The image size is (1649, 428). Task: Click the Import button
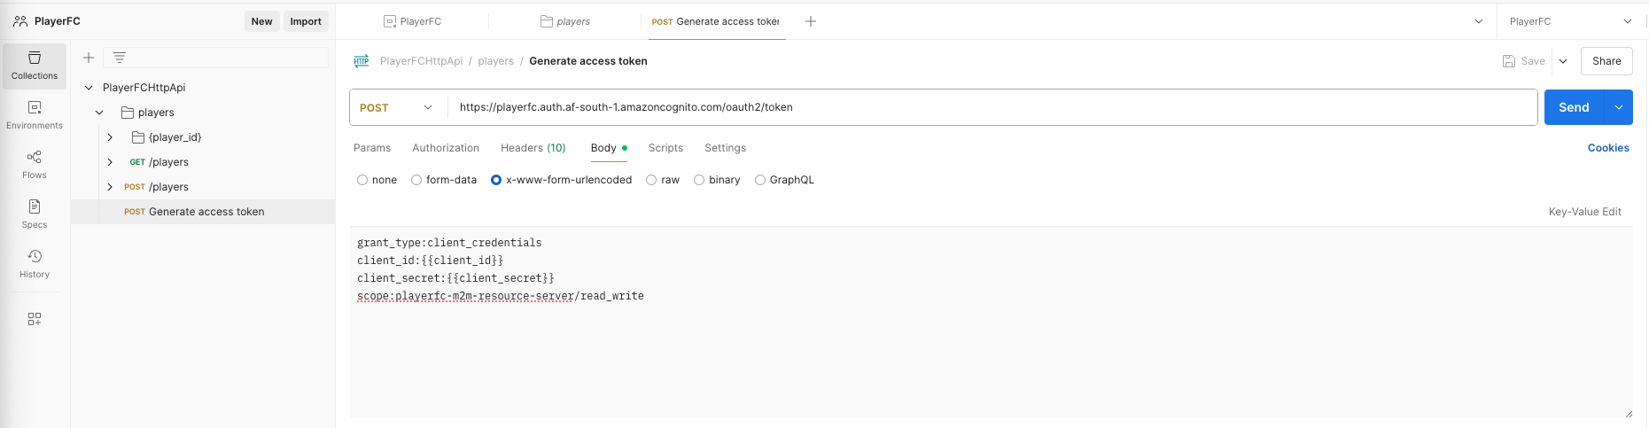click(306, 21)
